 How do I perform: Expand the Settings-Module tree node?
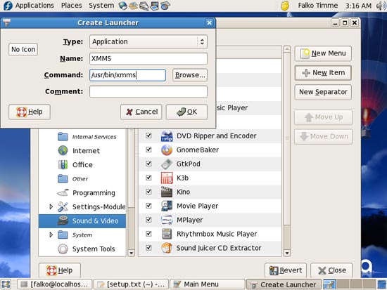point(51,206)
